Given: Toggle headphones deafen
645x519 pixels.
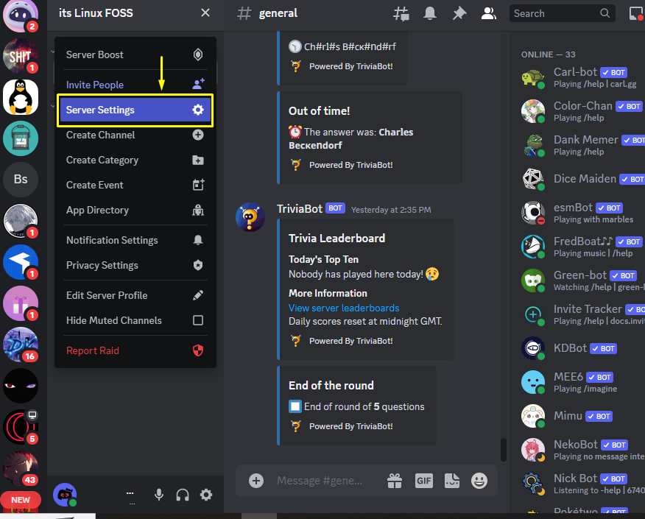Looking at the screenshot, I should tap(183, 495).
